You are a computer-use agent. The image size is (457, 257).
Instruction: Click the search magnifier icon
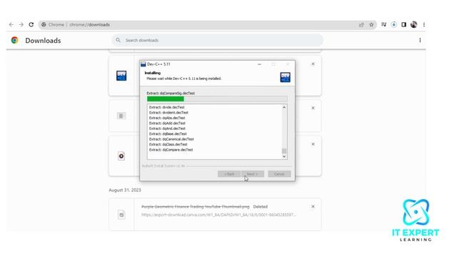click(x=118, y=40)
